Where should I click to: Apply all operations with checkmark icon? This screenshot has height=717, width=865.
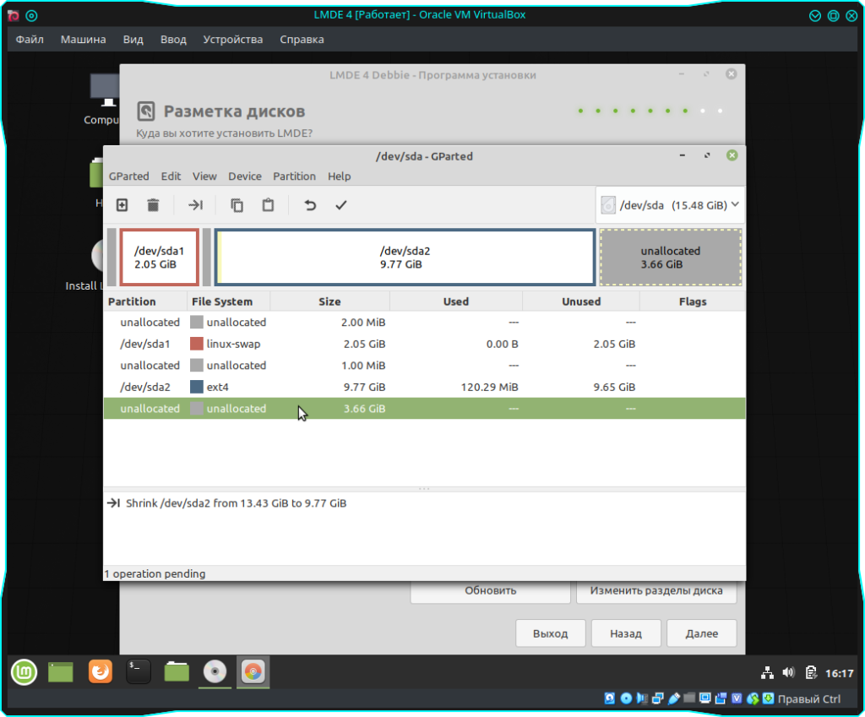click(x=340, y=205)
